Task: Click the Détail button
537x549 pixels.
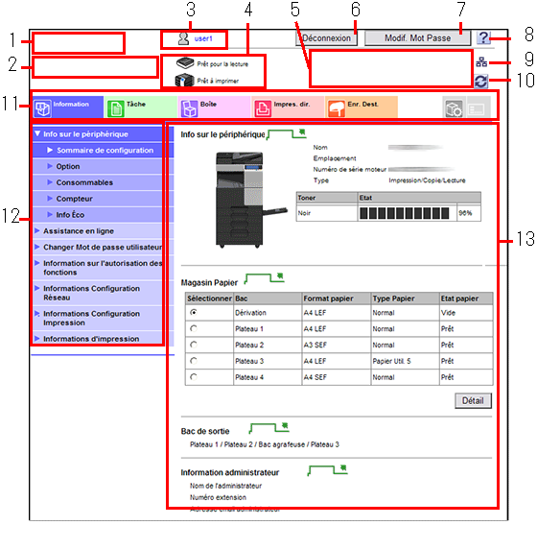Action: [x=473, y=400]
